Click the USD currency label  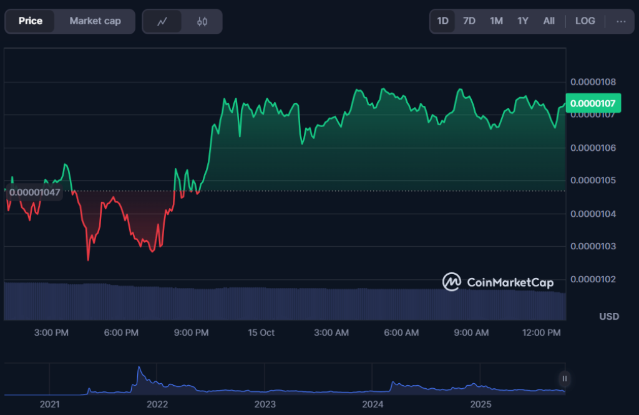coord(609,317)
